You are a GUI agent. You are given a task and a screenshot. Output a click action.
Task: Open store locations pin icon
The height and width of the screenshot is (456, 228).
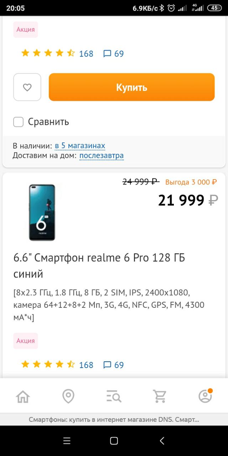(x=68, y=396)
